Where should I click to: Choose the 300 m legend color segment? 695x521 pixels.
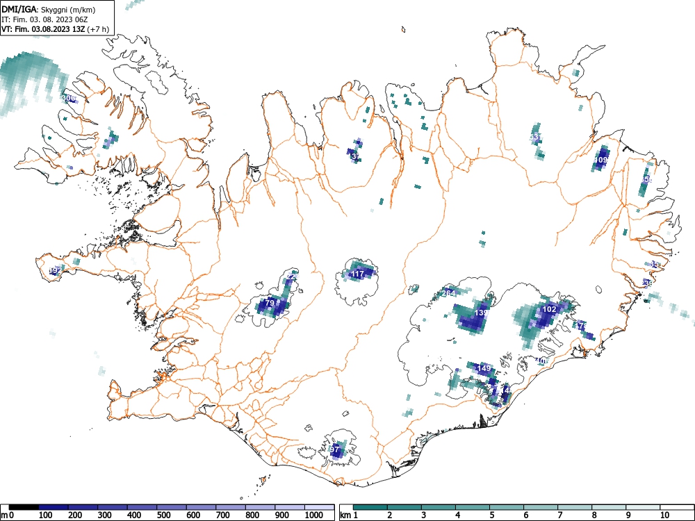pyautogui.click(x=113, y=507)
